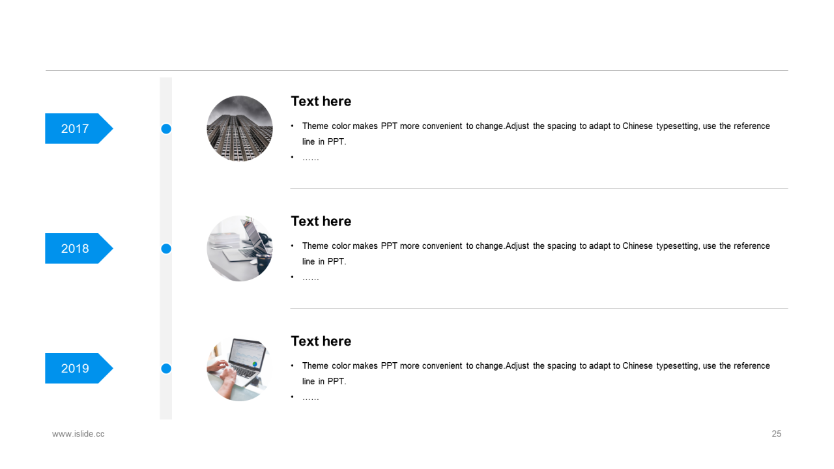The image size is (834, 469).
Task: Click the gray vertical timeline bar
Action: 166,248
